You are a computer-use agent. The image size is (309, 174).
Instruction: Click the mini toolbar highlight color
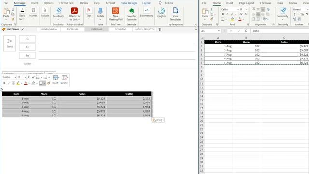[x=18, y=83]
